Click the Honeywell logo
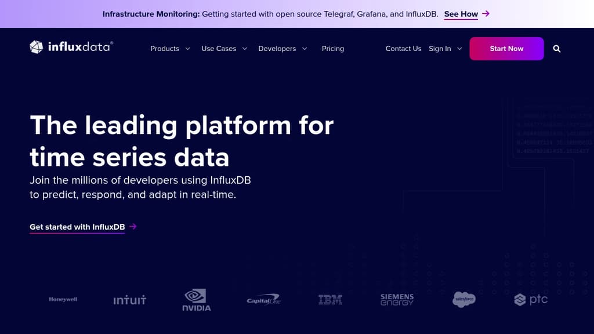 pyautogui.click(x=63, y=300)
